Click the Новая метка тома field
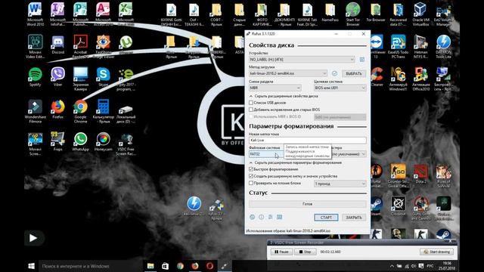Viewport: 484px width, 272px height. click(308, 141)
